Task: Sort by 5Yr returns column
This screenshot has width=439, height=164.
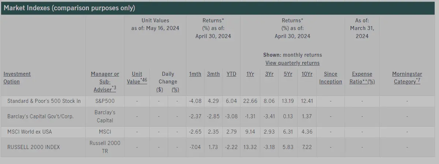Action: click(x=288, y=74)
